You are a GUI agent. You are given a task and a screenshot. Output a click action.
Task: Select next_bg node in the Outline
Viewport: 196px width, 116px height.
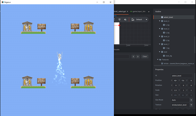click(169, 56)
